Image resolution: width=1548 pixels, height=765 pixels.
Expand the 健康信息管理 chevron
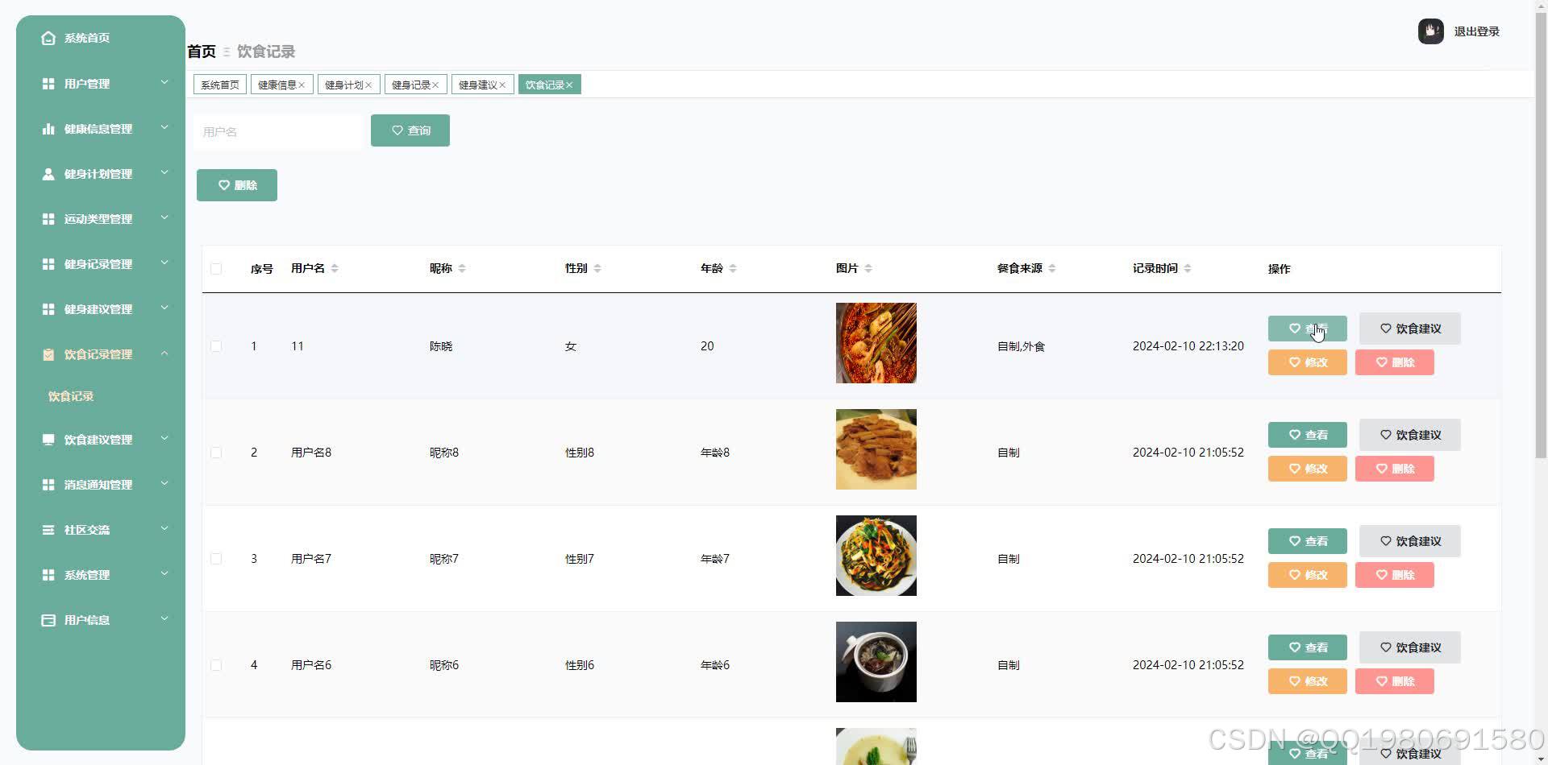tap(164, 127)
